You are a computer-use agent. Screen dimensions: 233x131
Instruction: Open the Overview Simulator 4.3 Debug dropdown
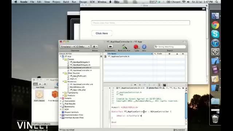pyautogui.click(x=75, y=47)
